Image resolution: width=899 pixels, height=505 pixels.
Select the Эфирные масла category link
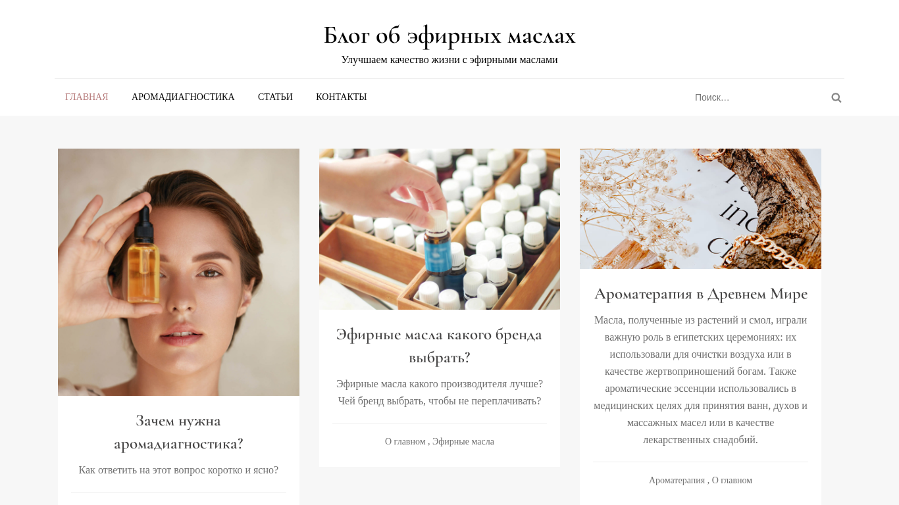(x=463, y=442)
